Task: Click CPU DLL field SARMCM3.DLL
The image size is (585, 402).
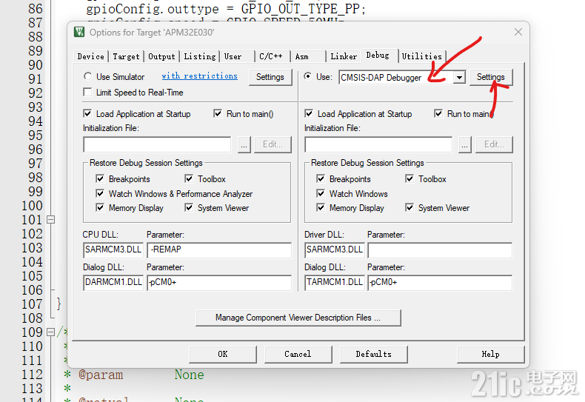Action: click(x=113, y=250)
